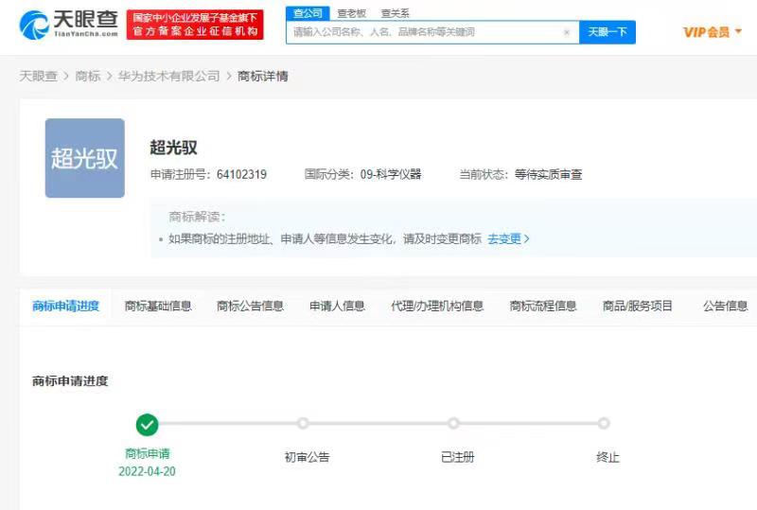Click 商标详情 breadcrumb text

click(x=263, y=76)
